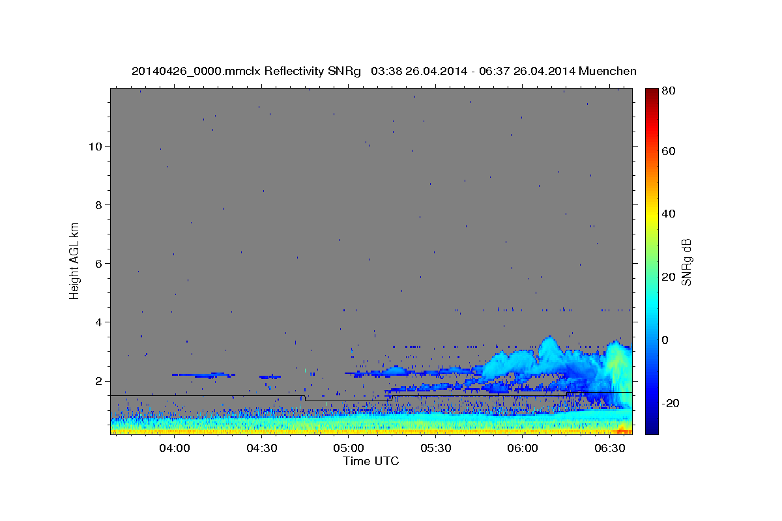The width and height of the screenshot is (782, 521).
Task: Click the thin cloud layer near 04:10
Action: coord(203,375)
